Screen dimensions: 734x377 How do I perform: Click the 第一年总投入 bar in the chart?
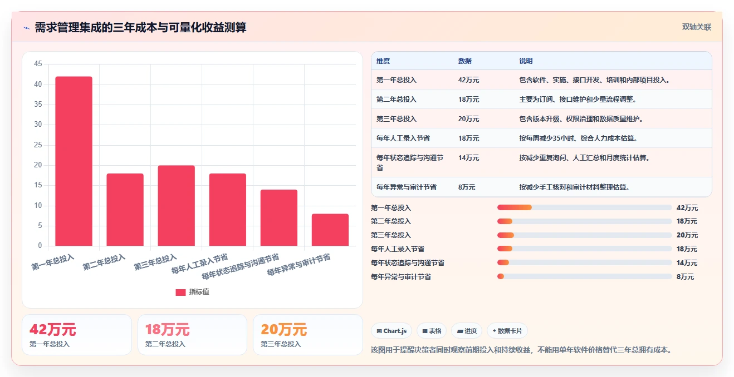(x=74, y=161)
